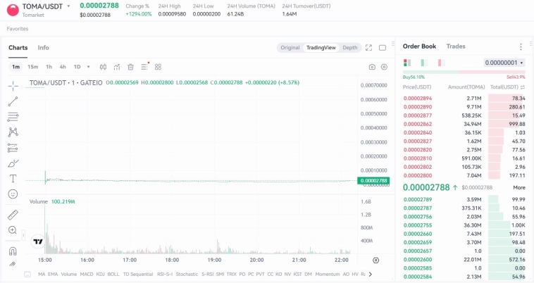Take a chart snapshot with camera icon
Screen dimensions: 534x283
coord(372,67)
